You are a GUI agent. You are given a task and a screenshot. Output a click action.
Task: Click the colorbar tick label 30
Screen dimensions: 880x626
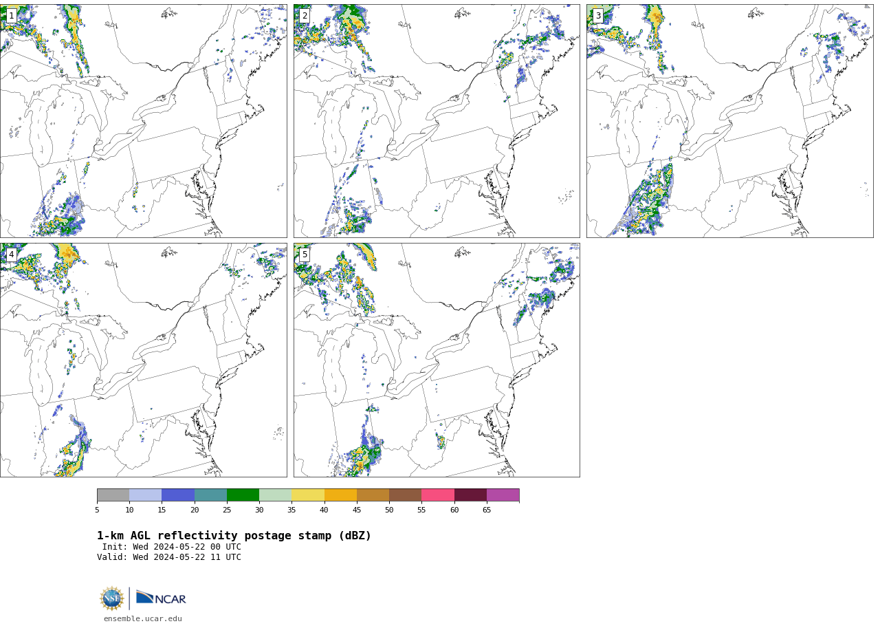[259, 510]
